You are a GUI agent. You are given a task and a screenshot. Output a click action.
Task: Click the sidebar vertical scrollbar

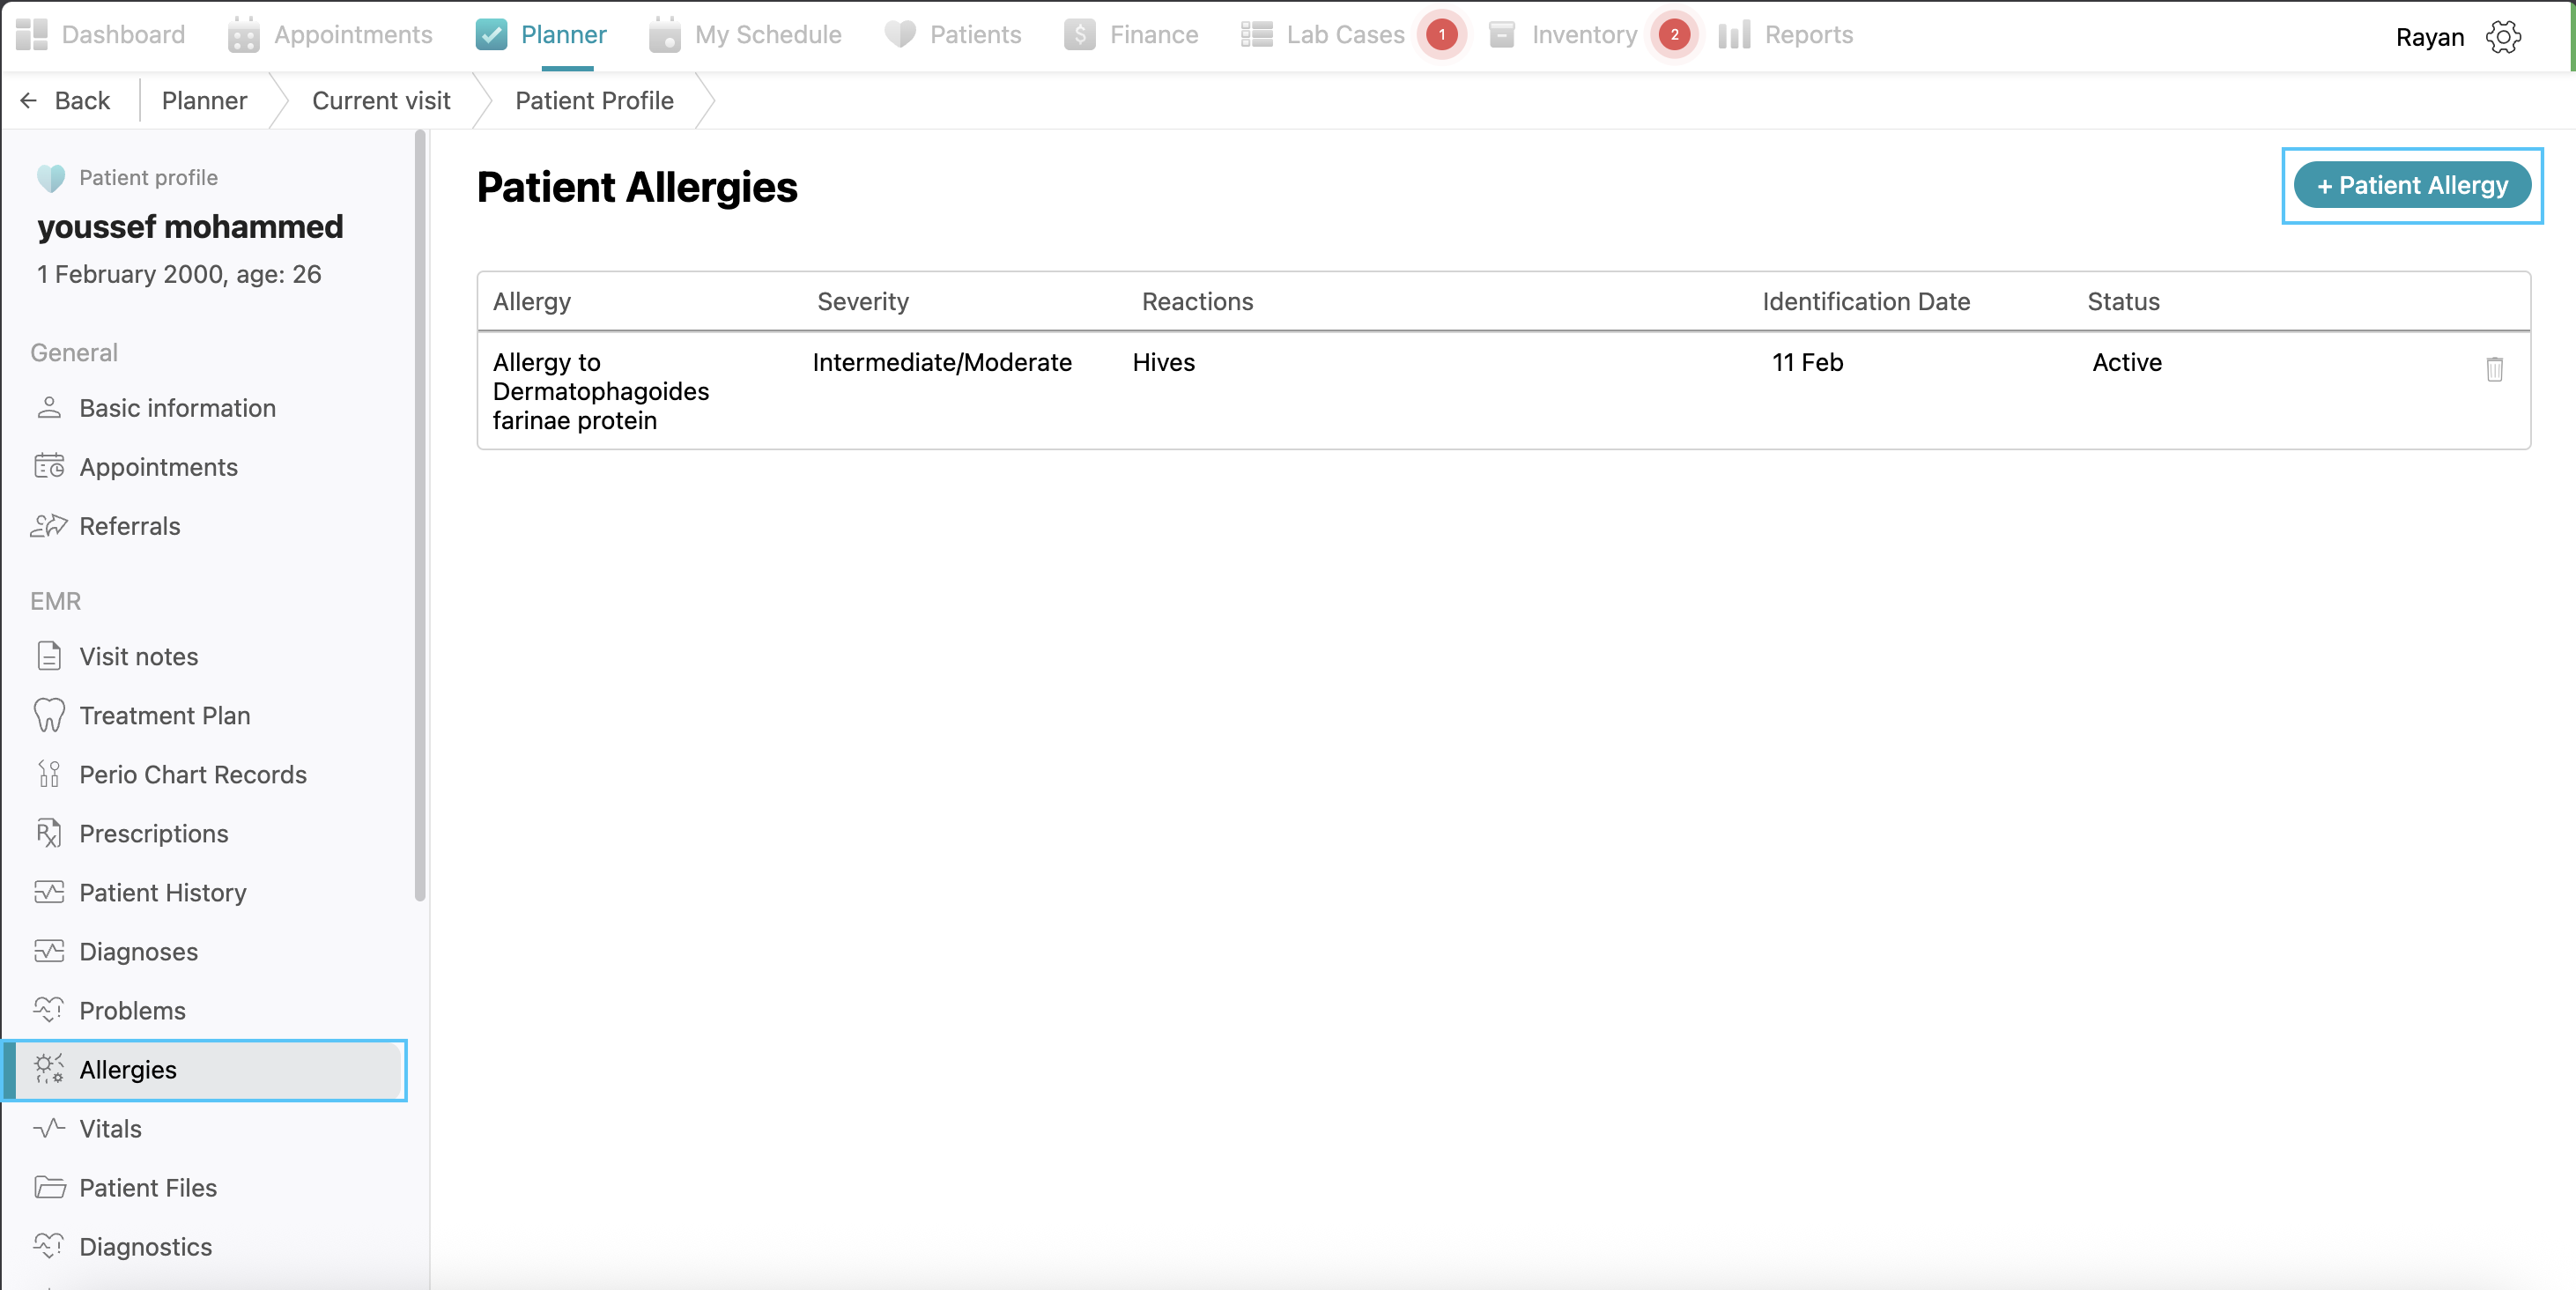pos(420,515)
